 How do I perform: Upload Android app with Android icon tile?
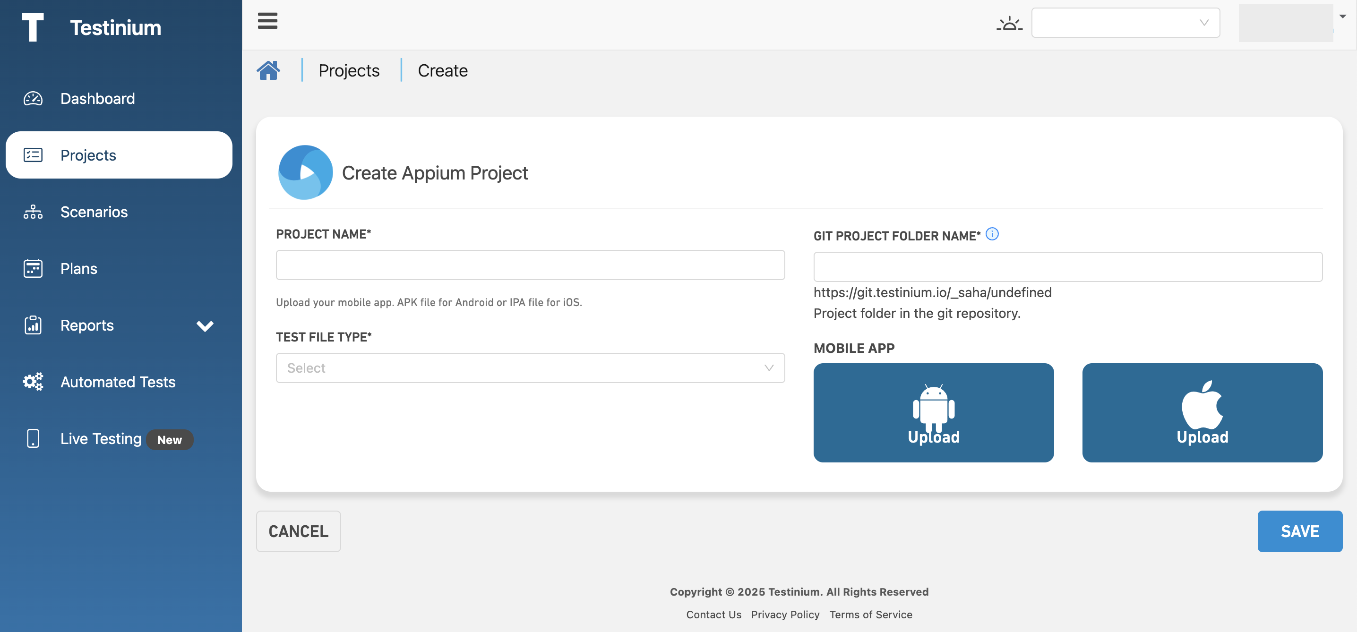click(x=933, y=412)
